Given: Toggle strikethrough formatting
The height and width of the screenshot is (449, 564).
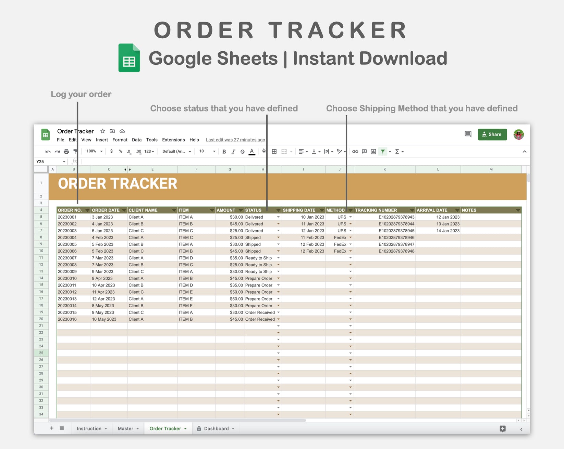Looking at the screenshot, I should (242, 151).
